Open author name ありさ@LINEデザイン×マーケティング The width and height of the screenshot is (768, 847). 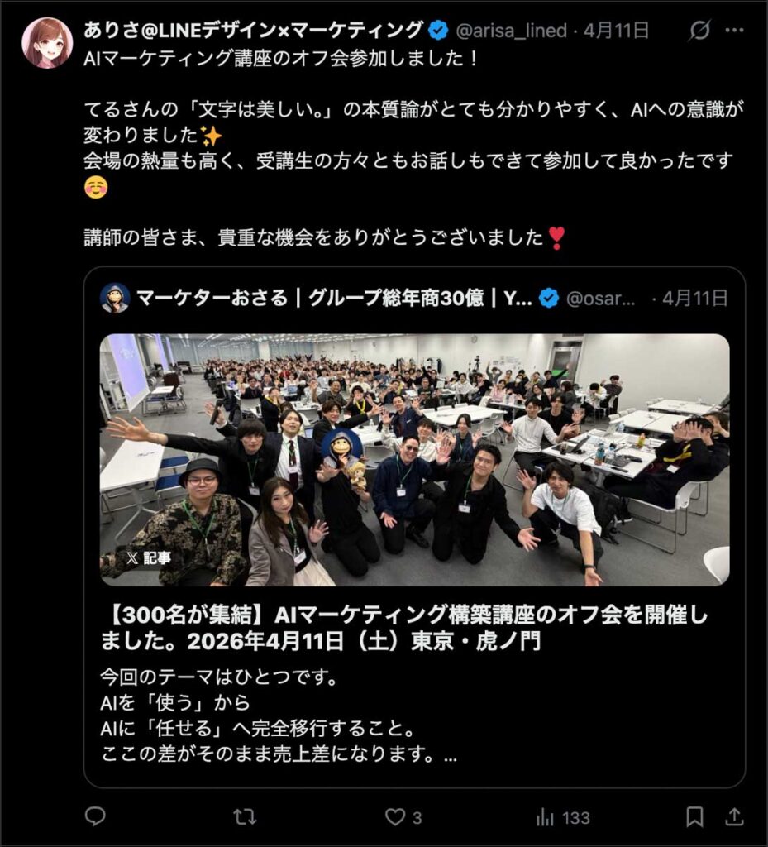253,31
